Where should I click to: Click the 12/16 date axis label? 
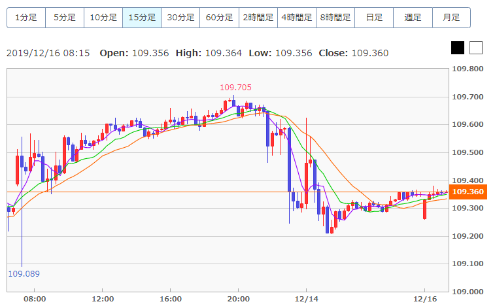click(425, 299)
